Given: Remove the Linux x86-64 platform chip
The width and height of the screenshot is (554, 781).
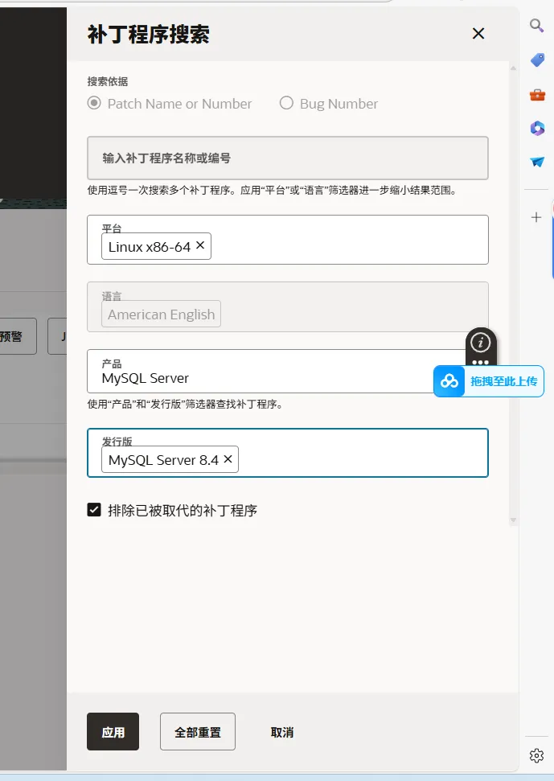Looking at the screenshot, I should coord(200,245).
